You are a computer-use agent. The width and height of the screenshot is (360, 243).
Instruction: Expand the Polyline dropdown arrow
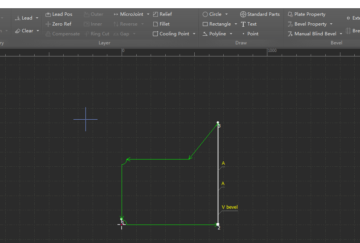click(231, 34)
